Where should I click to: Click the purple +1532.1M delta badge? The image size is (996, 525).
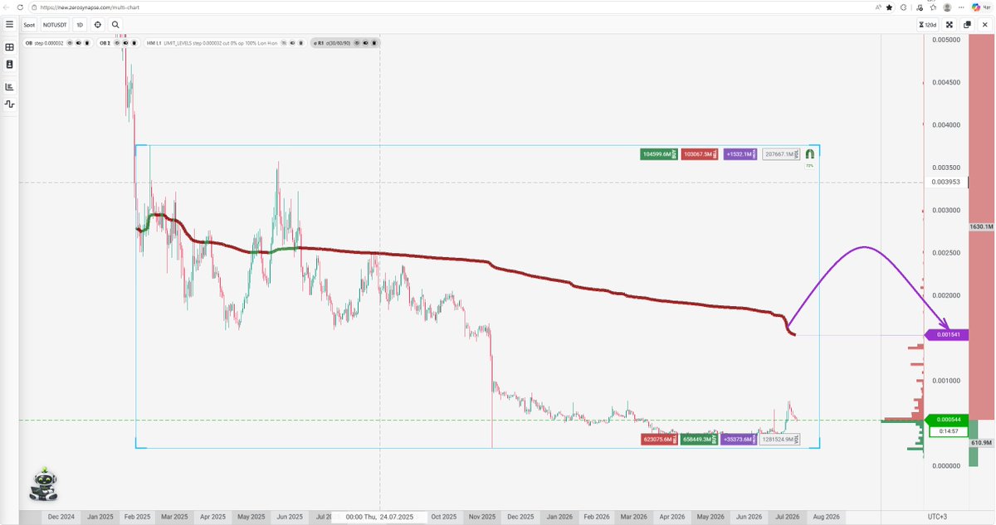[740, 153]
